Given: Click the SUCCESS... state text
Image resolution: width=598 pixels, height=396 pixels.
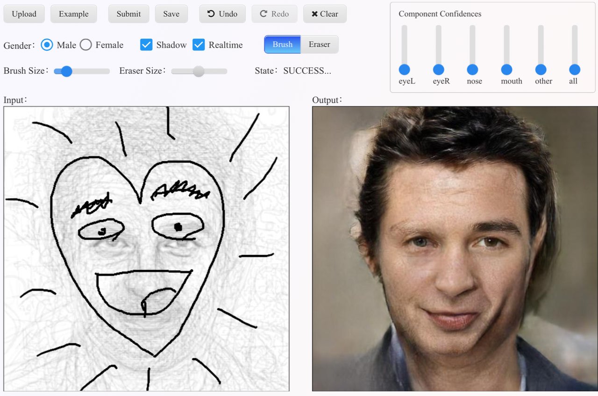Looking at the screenshot, I should pyautogui.click(x=307, y=71).
